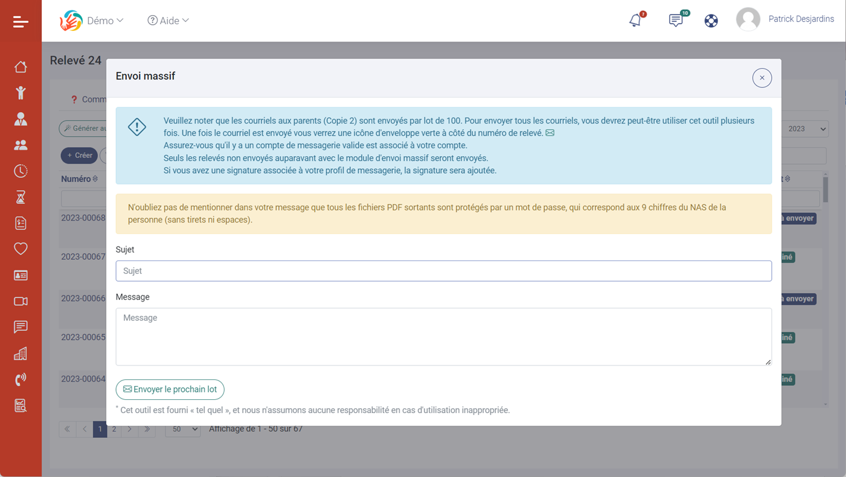Close the Envoi massif dialog

coord(761,78)
